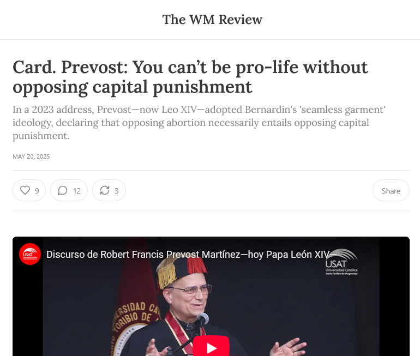Play the embedded YouTube video
This screenshot has width=420, height=356.
tap(211, 347)
